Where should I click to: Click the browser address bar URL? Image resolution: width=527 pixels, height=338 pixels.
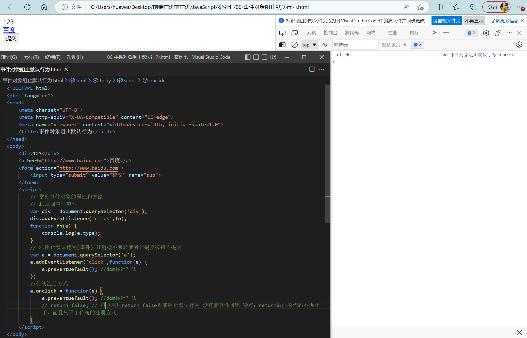(200, 7)
